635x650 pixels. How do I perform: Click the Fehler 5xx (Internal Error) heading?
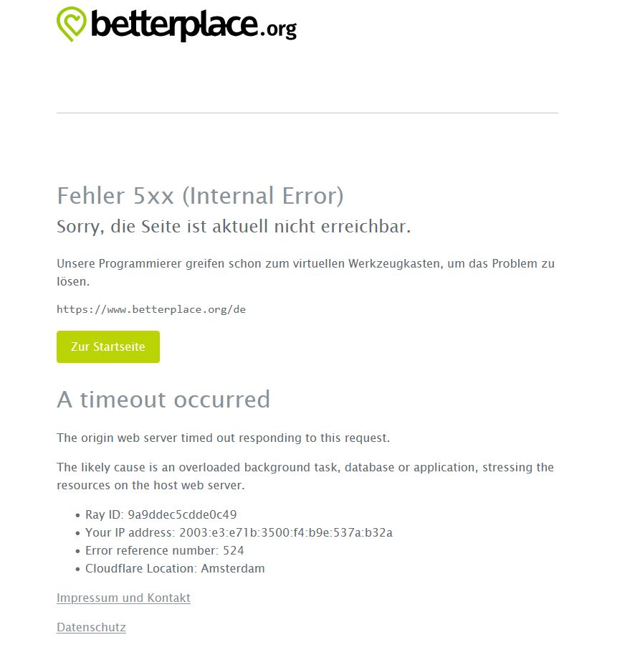[200, 196]
